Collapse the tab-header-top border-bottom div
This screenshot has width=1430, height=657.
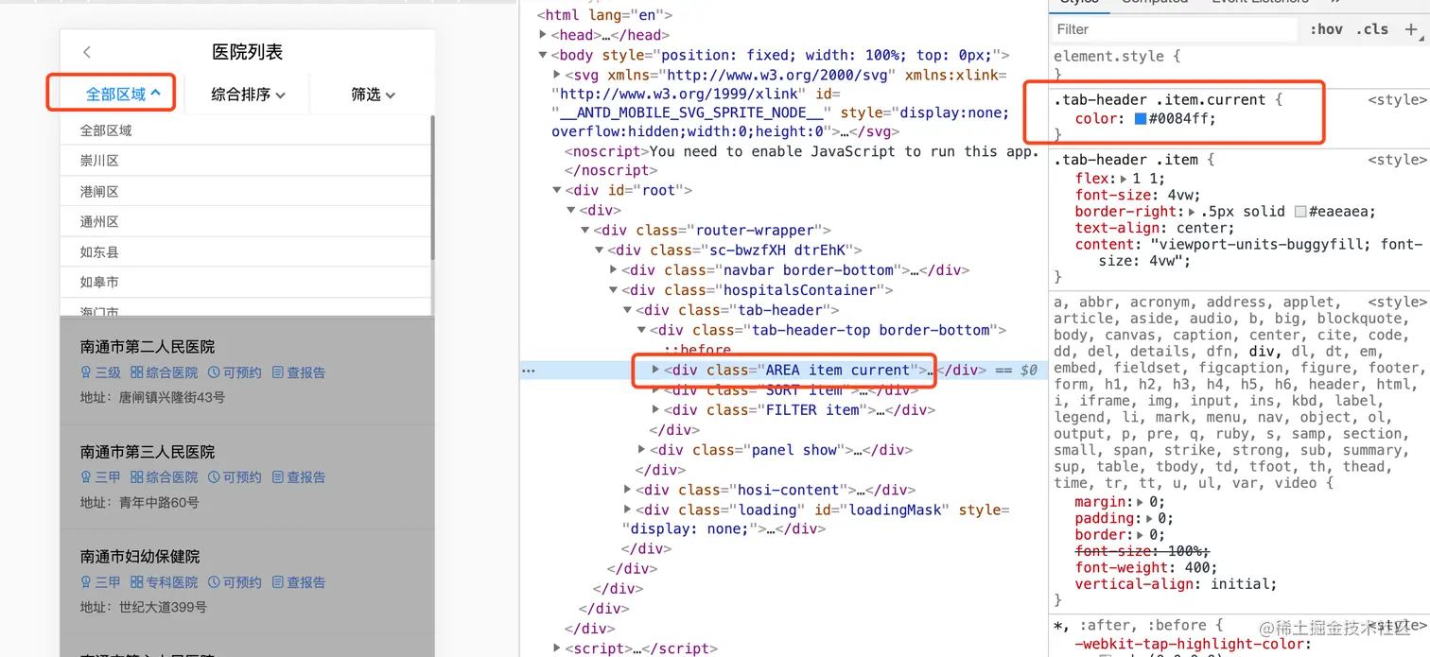click(642, 330)
